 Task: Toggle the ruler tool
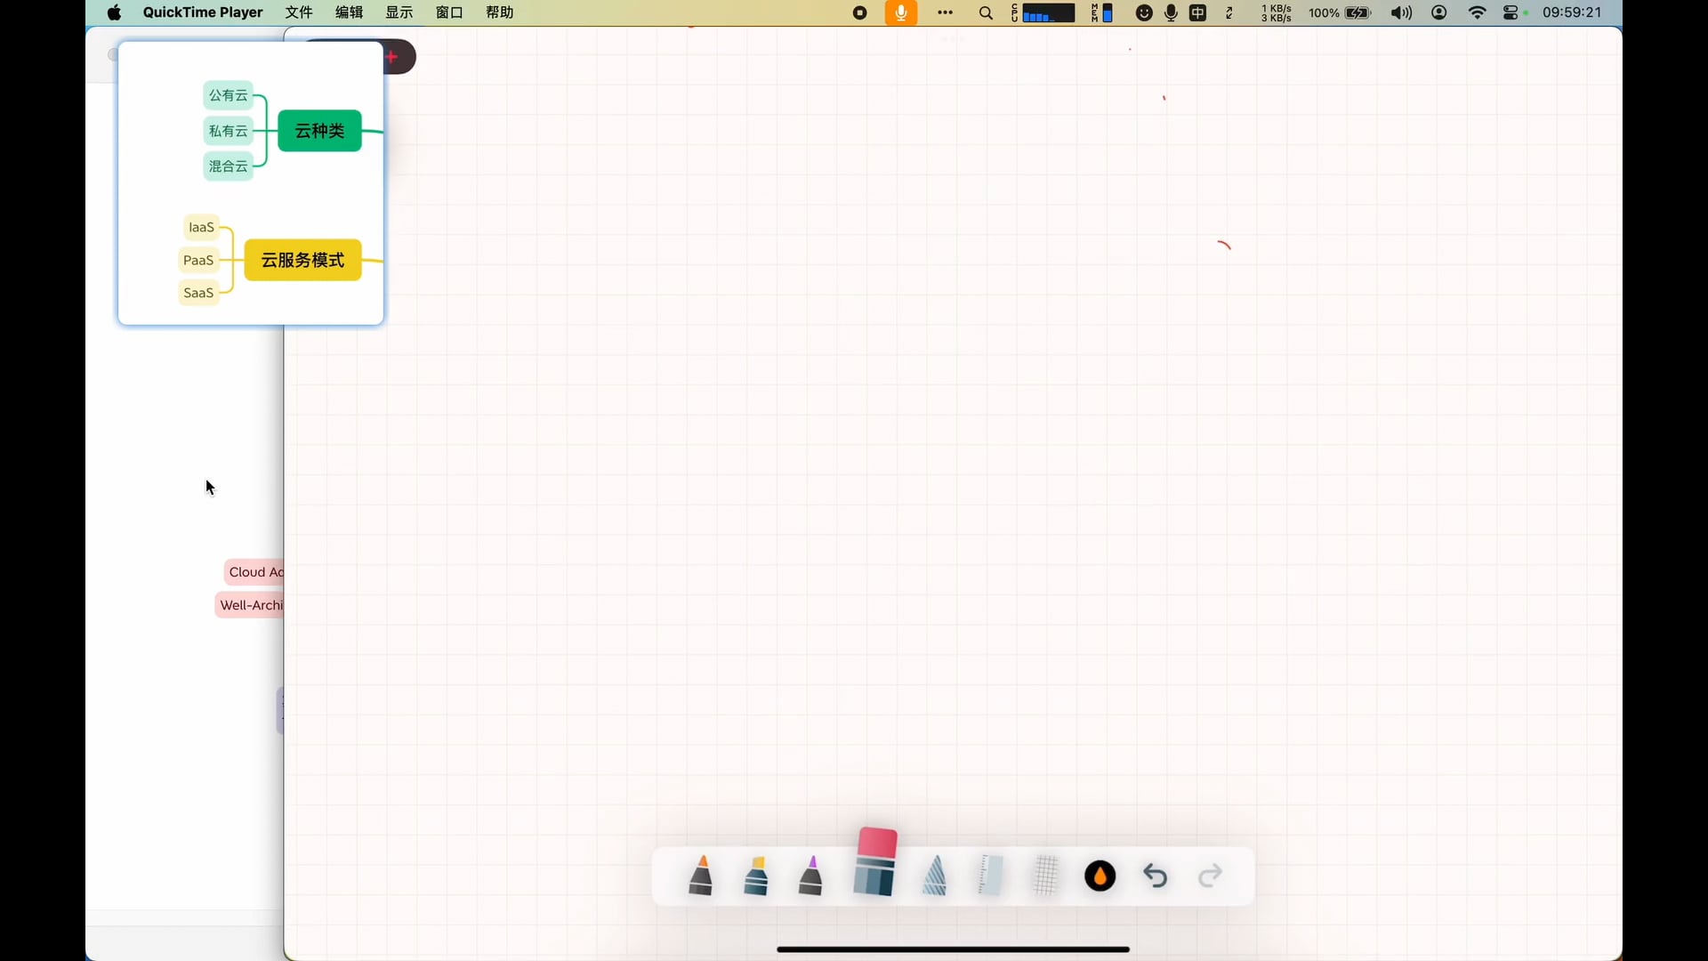[990, 876]
